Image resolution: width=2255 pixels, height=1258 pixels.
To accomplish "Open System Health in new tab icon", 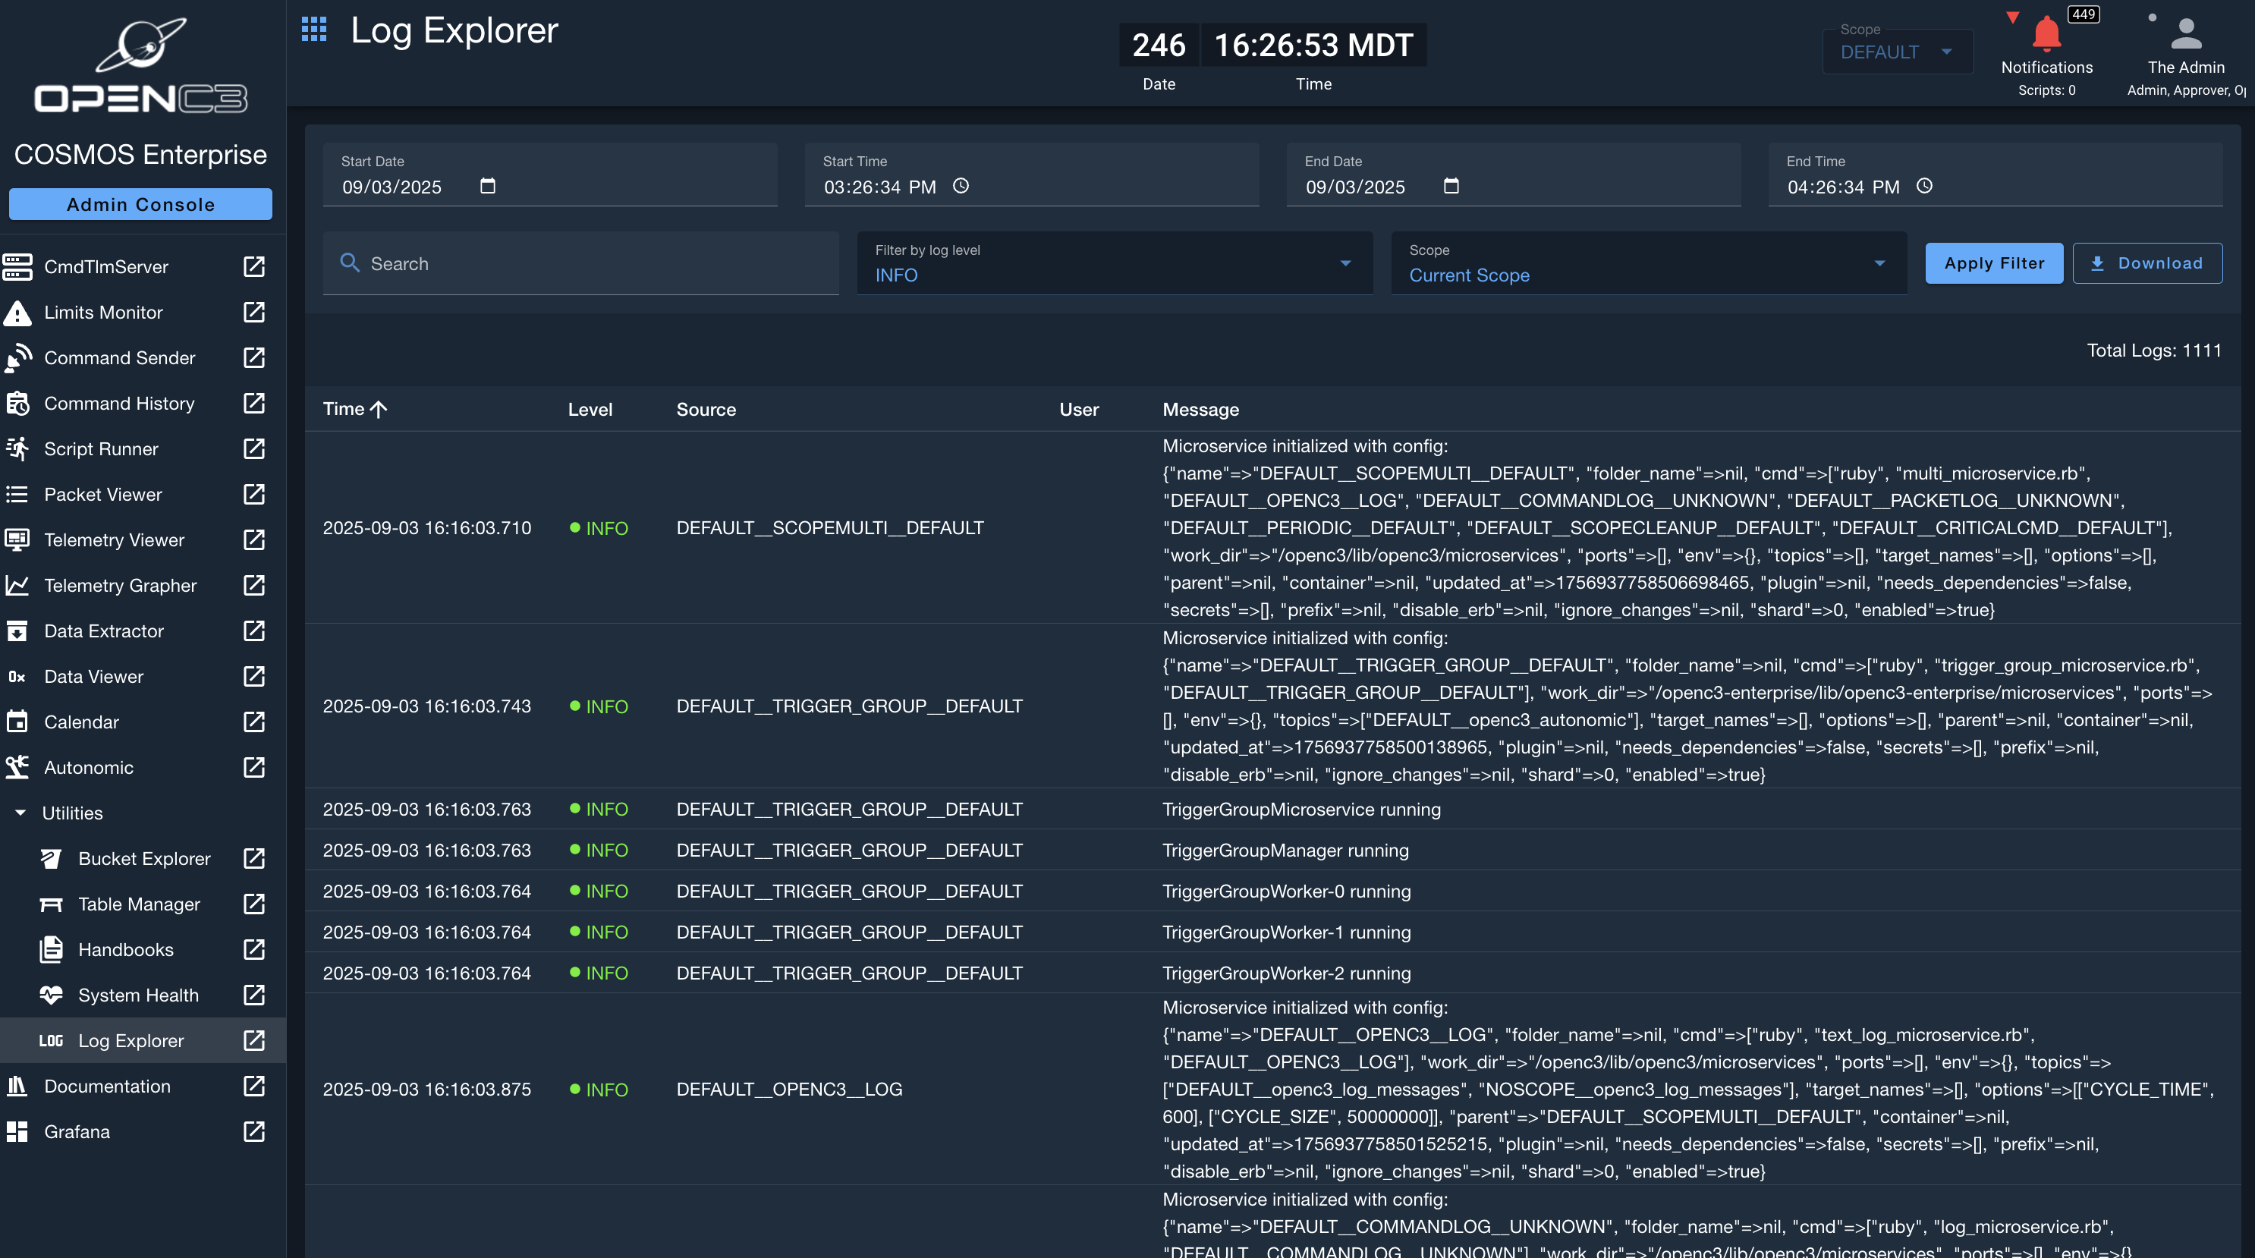I will coord(254,995).
